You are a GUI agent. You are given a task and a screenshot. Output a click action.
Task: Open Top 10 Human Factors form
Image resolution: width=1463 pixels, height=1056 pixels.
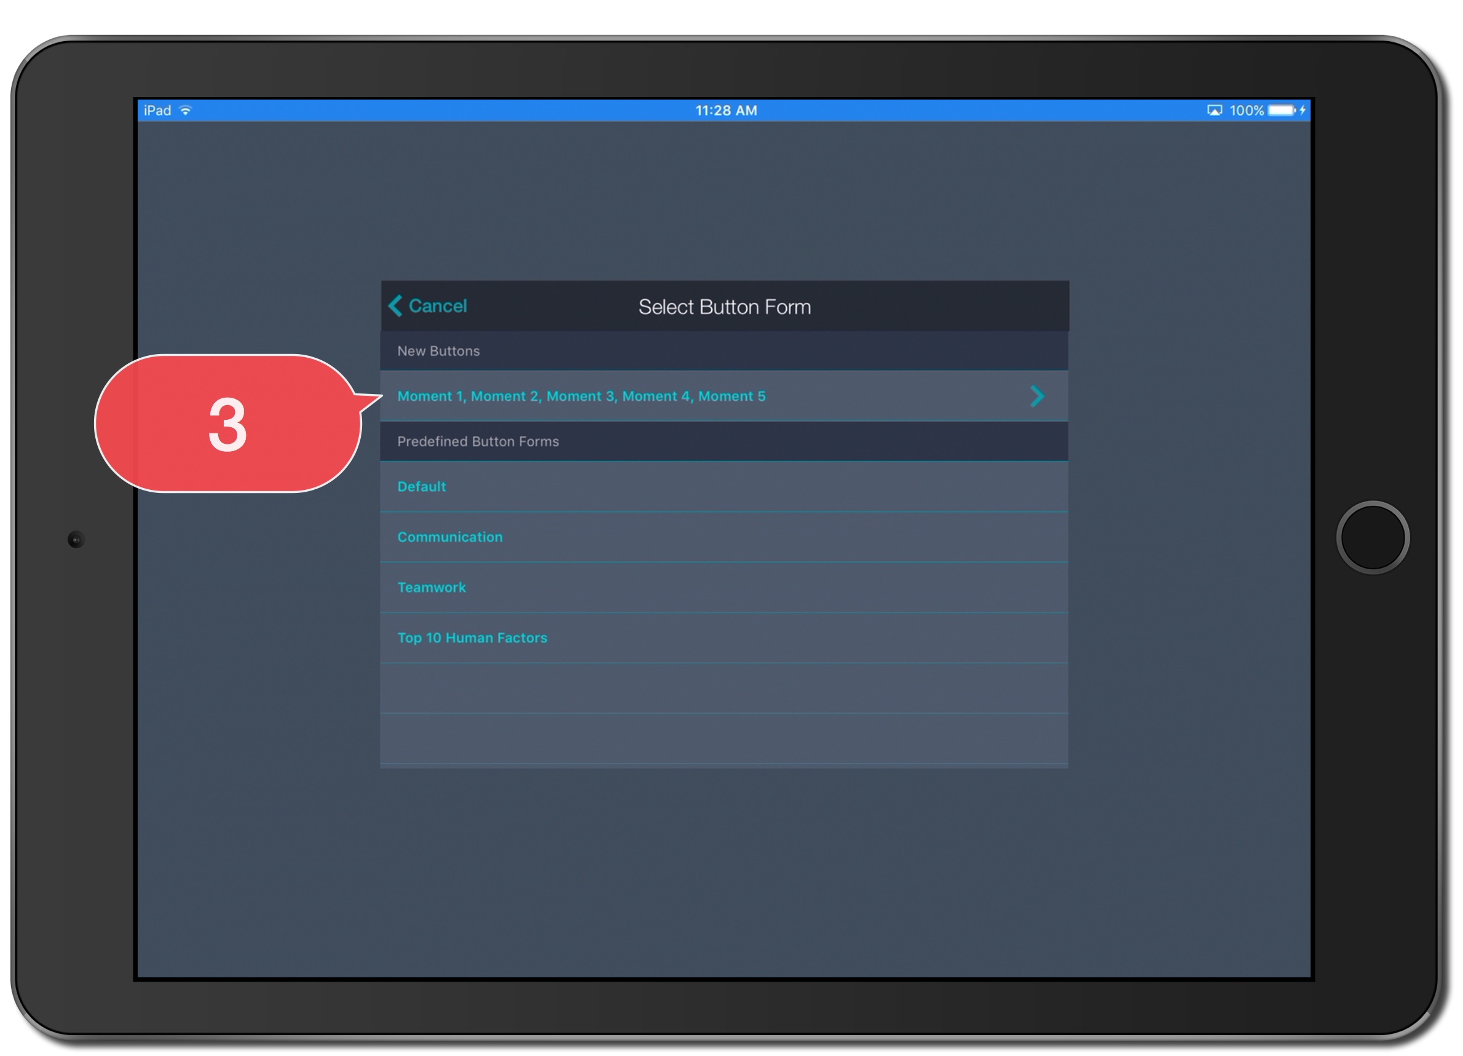[472, 638]
